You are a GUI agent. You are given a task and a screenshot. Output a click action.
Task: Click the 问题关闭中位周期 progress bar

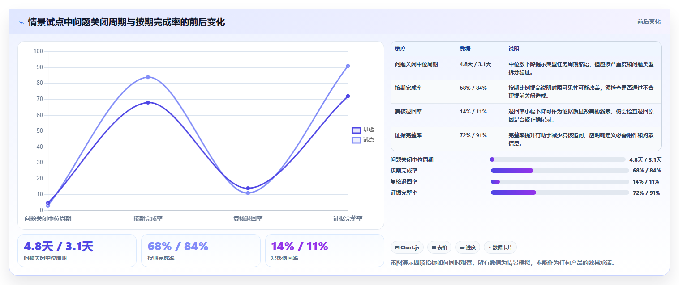pyautogui.click(x=558, y=159)
